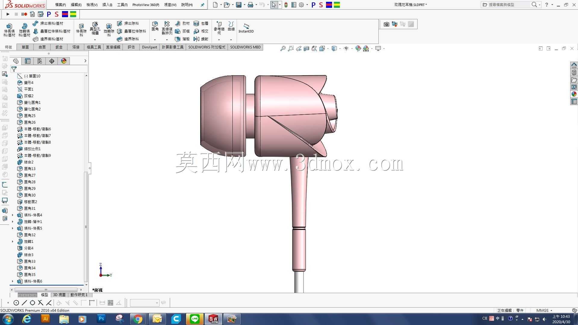578x325 pixels.
Task: Click Zoom to Area in view toolbar
Action: [291, 48]
